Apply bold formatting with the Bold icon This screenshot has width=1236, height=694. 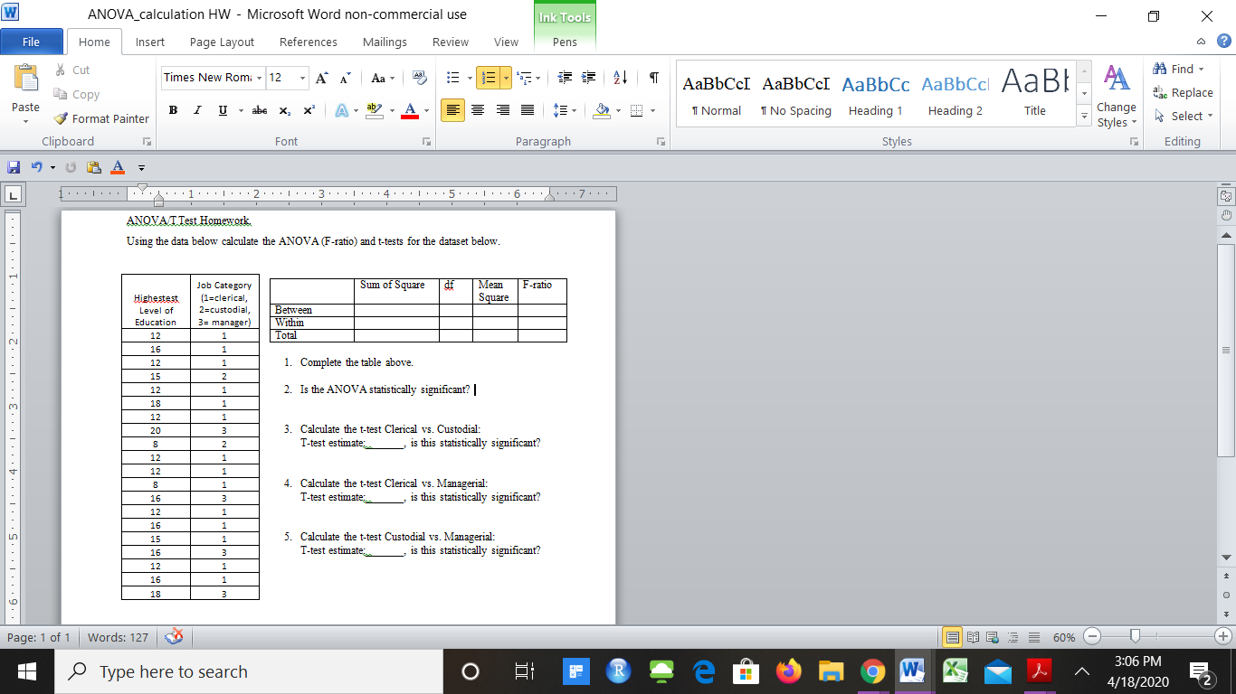(173, 109)
